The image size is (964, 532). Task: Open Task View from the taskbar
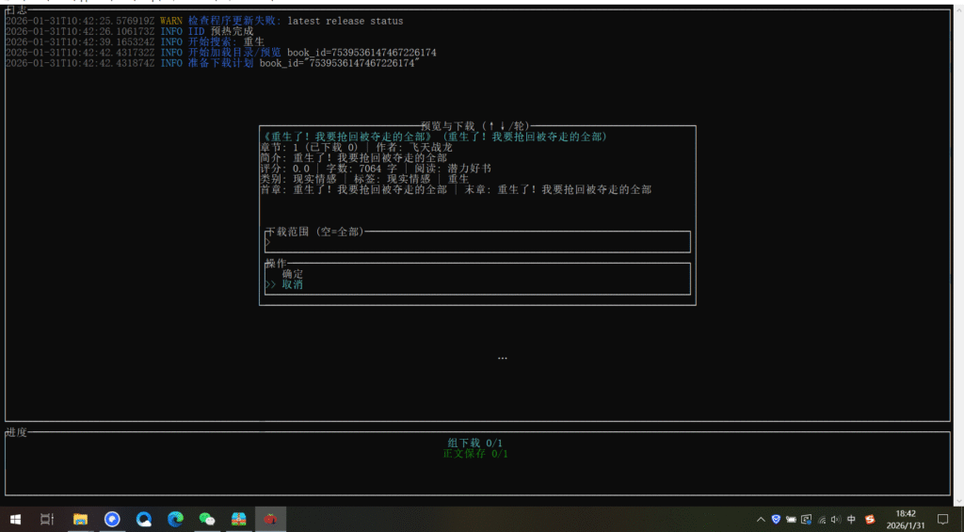(x=47, y=519)
